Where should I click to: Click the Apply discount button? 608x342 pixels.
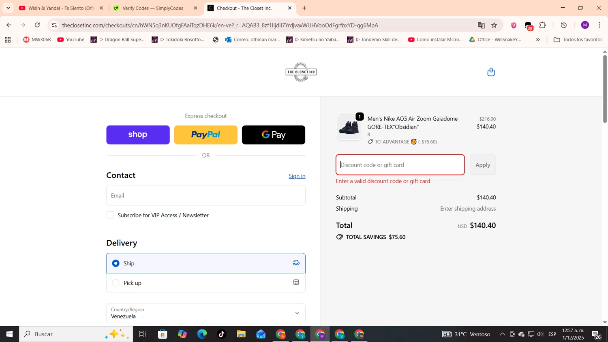483,165
